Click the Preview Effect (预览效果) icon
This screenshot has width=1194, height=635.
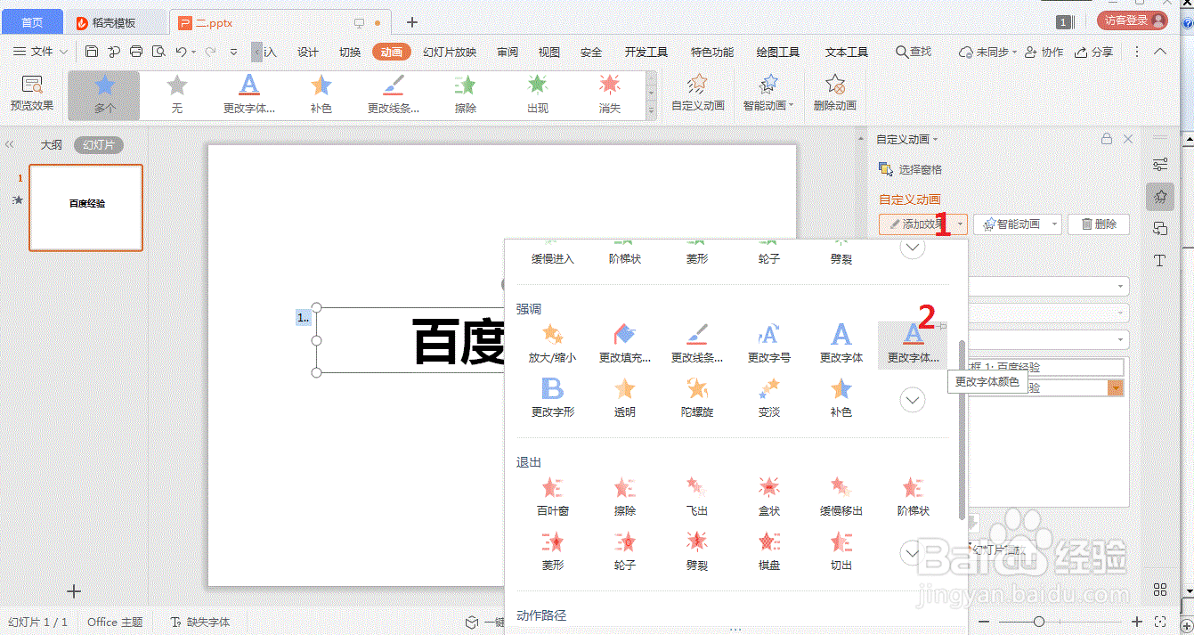(32, 94)
